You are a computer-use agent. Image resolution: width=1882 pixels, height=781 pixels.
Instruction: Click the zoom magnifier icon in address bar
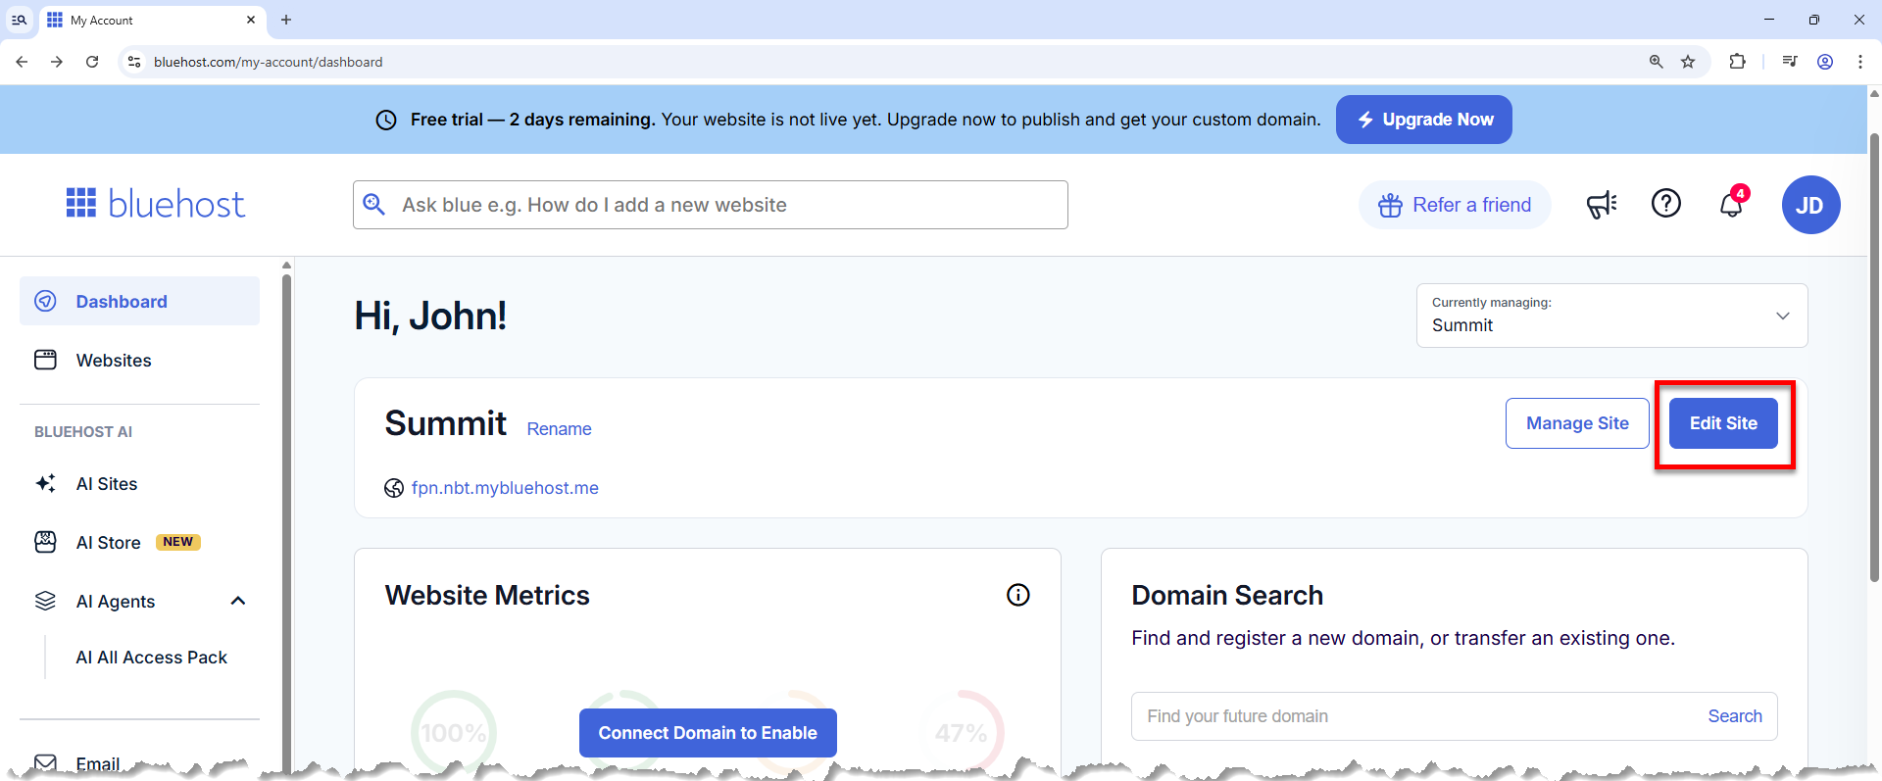click(x=1656, y=62)
